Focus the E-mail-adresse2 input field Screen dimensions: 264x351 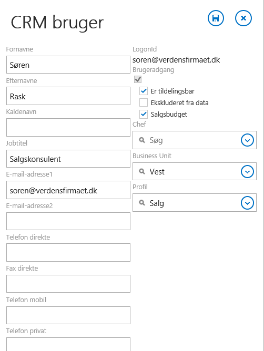[68, 221]
